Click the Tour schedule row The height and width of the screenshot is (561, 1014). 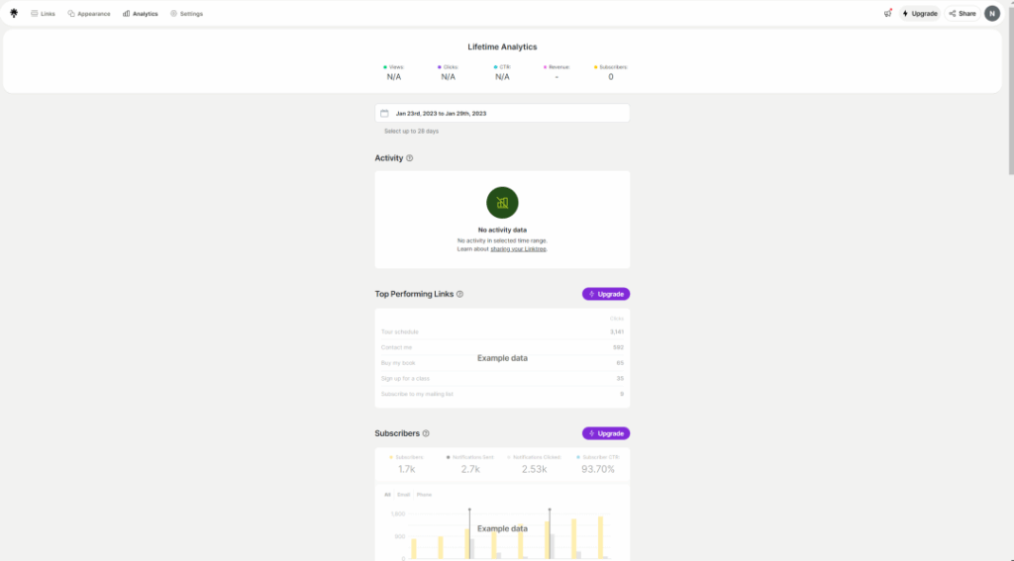[502, 332]
